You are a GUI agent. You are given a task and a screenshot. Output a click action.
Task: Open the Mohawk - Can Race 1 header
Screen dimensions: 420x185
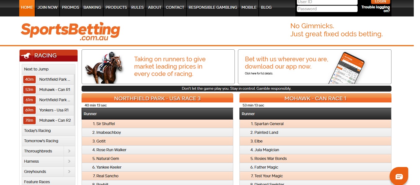pyautogui.click(x=315, y=98)
